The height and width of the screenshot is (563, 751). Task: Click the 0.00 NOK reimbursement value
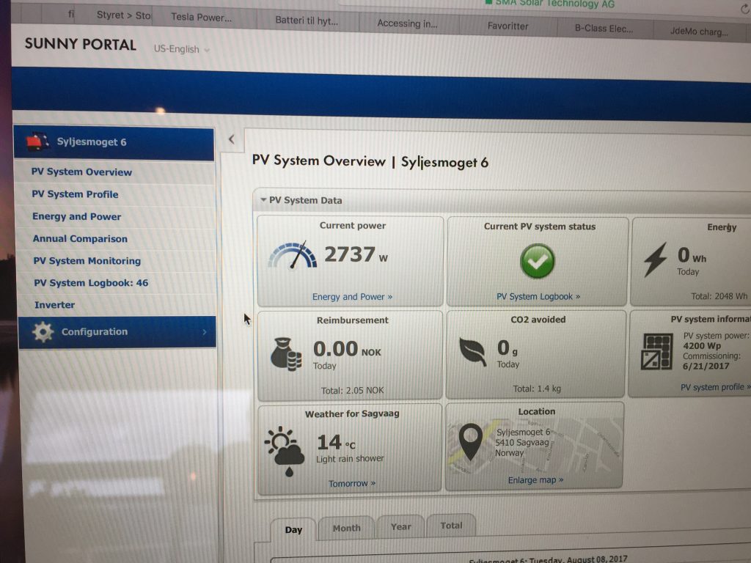[x=347, y=348]
